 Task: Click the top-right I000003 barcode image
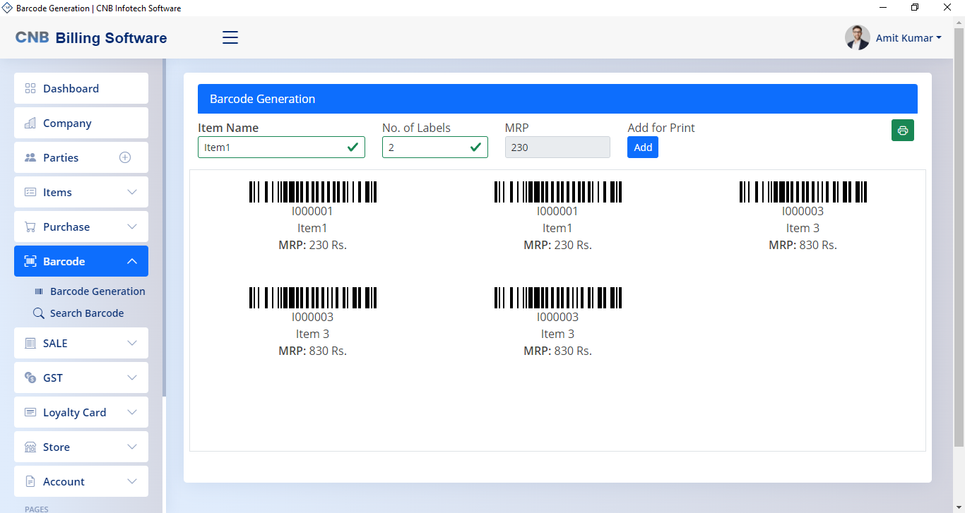pos(803,192)
